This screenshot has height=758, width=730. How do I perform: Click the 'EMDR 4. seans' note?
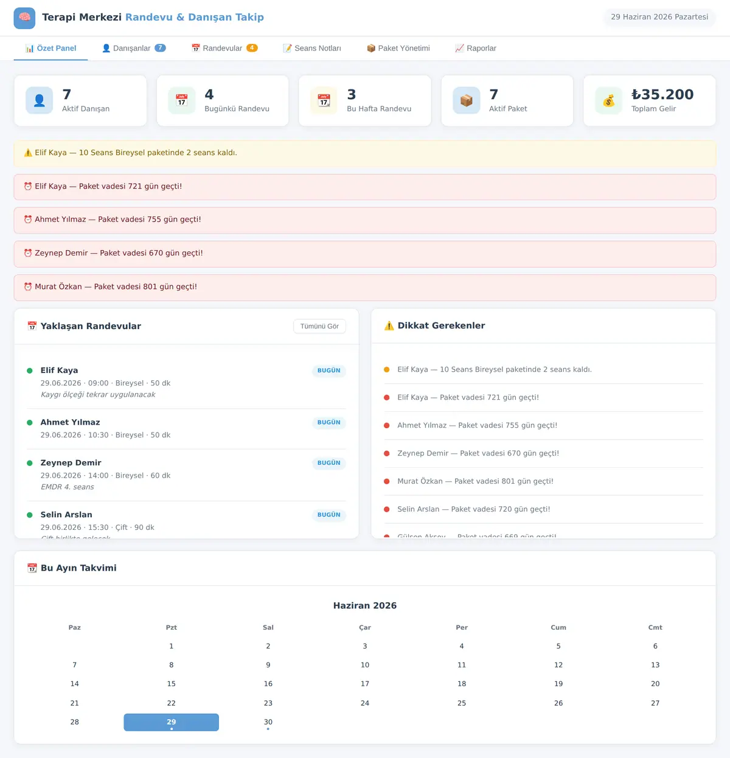coord(68,487)
